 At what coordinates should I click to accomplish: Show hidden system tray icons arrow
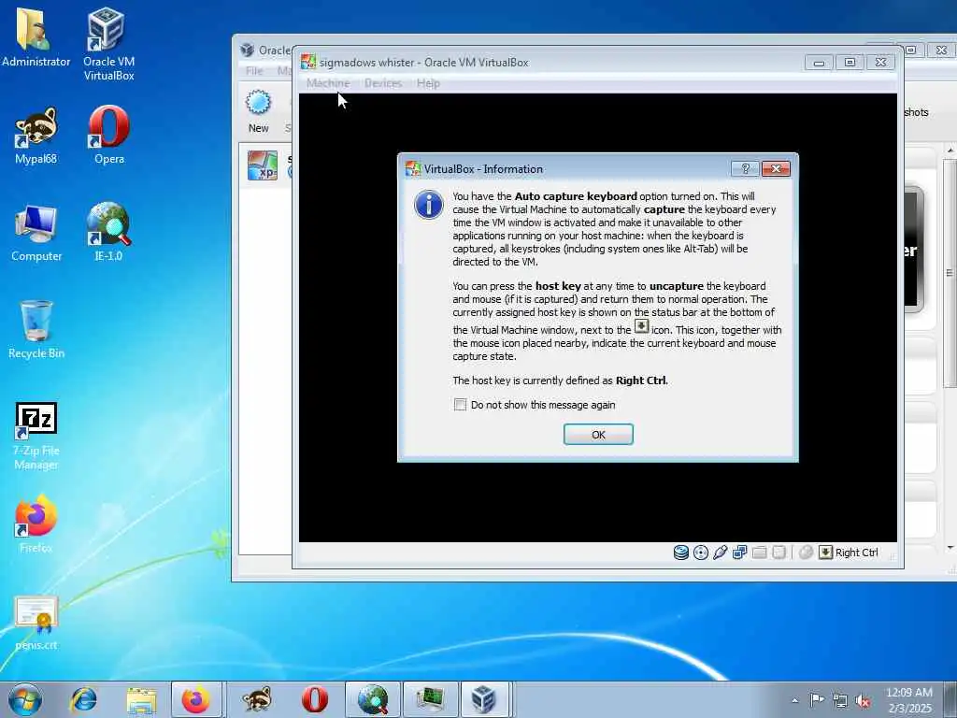tap(794, 700)
